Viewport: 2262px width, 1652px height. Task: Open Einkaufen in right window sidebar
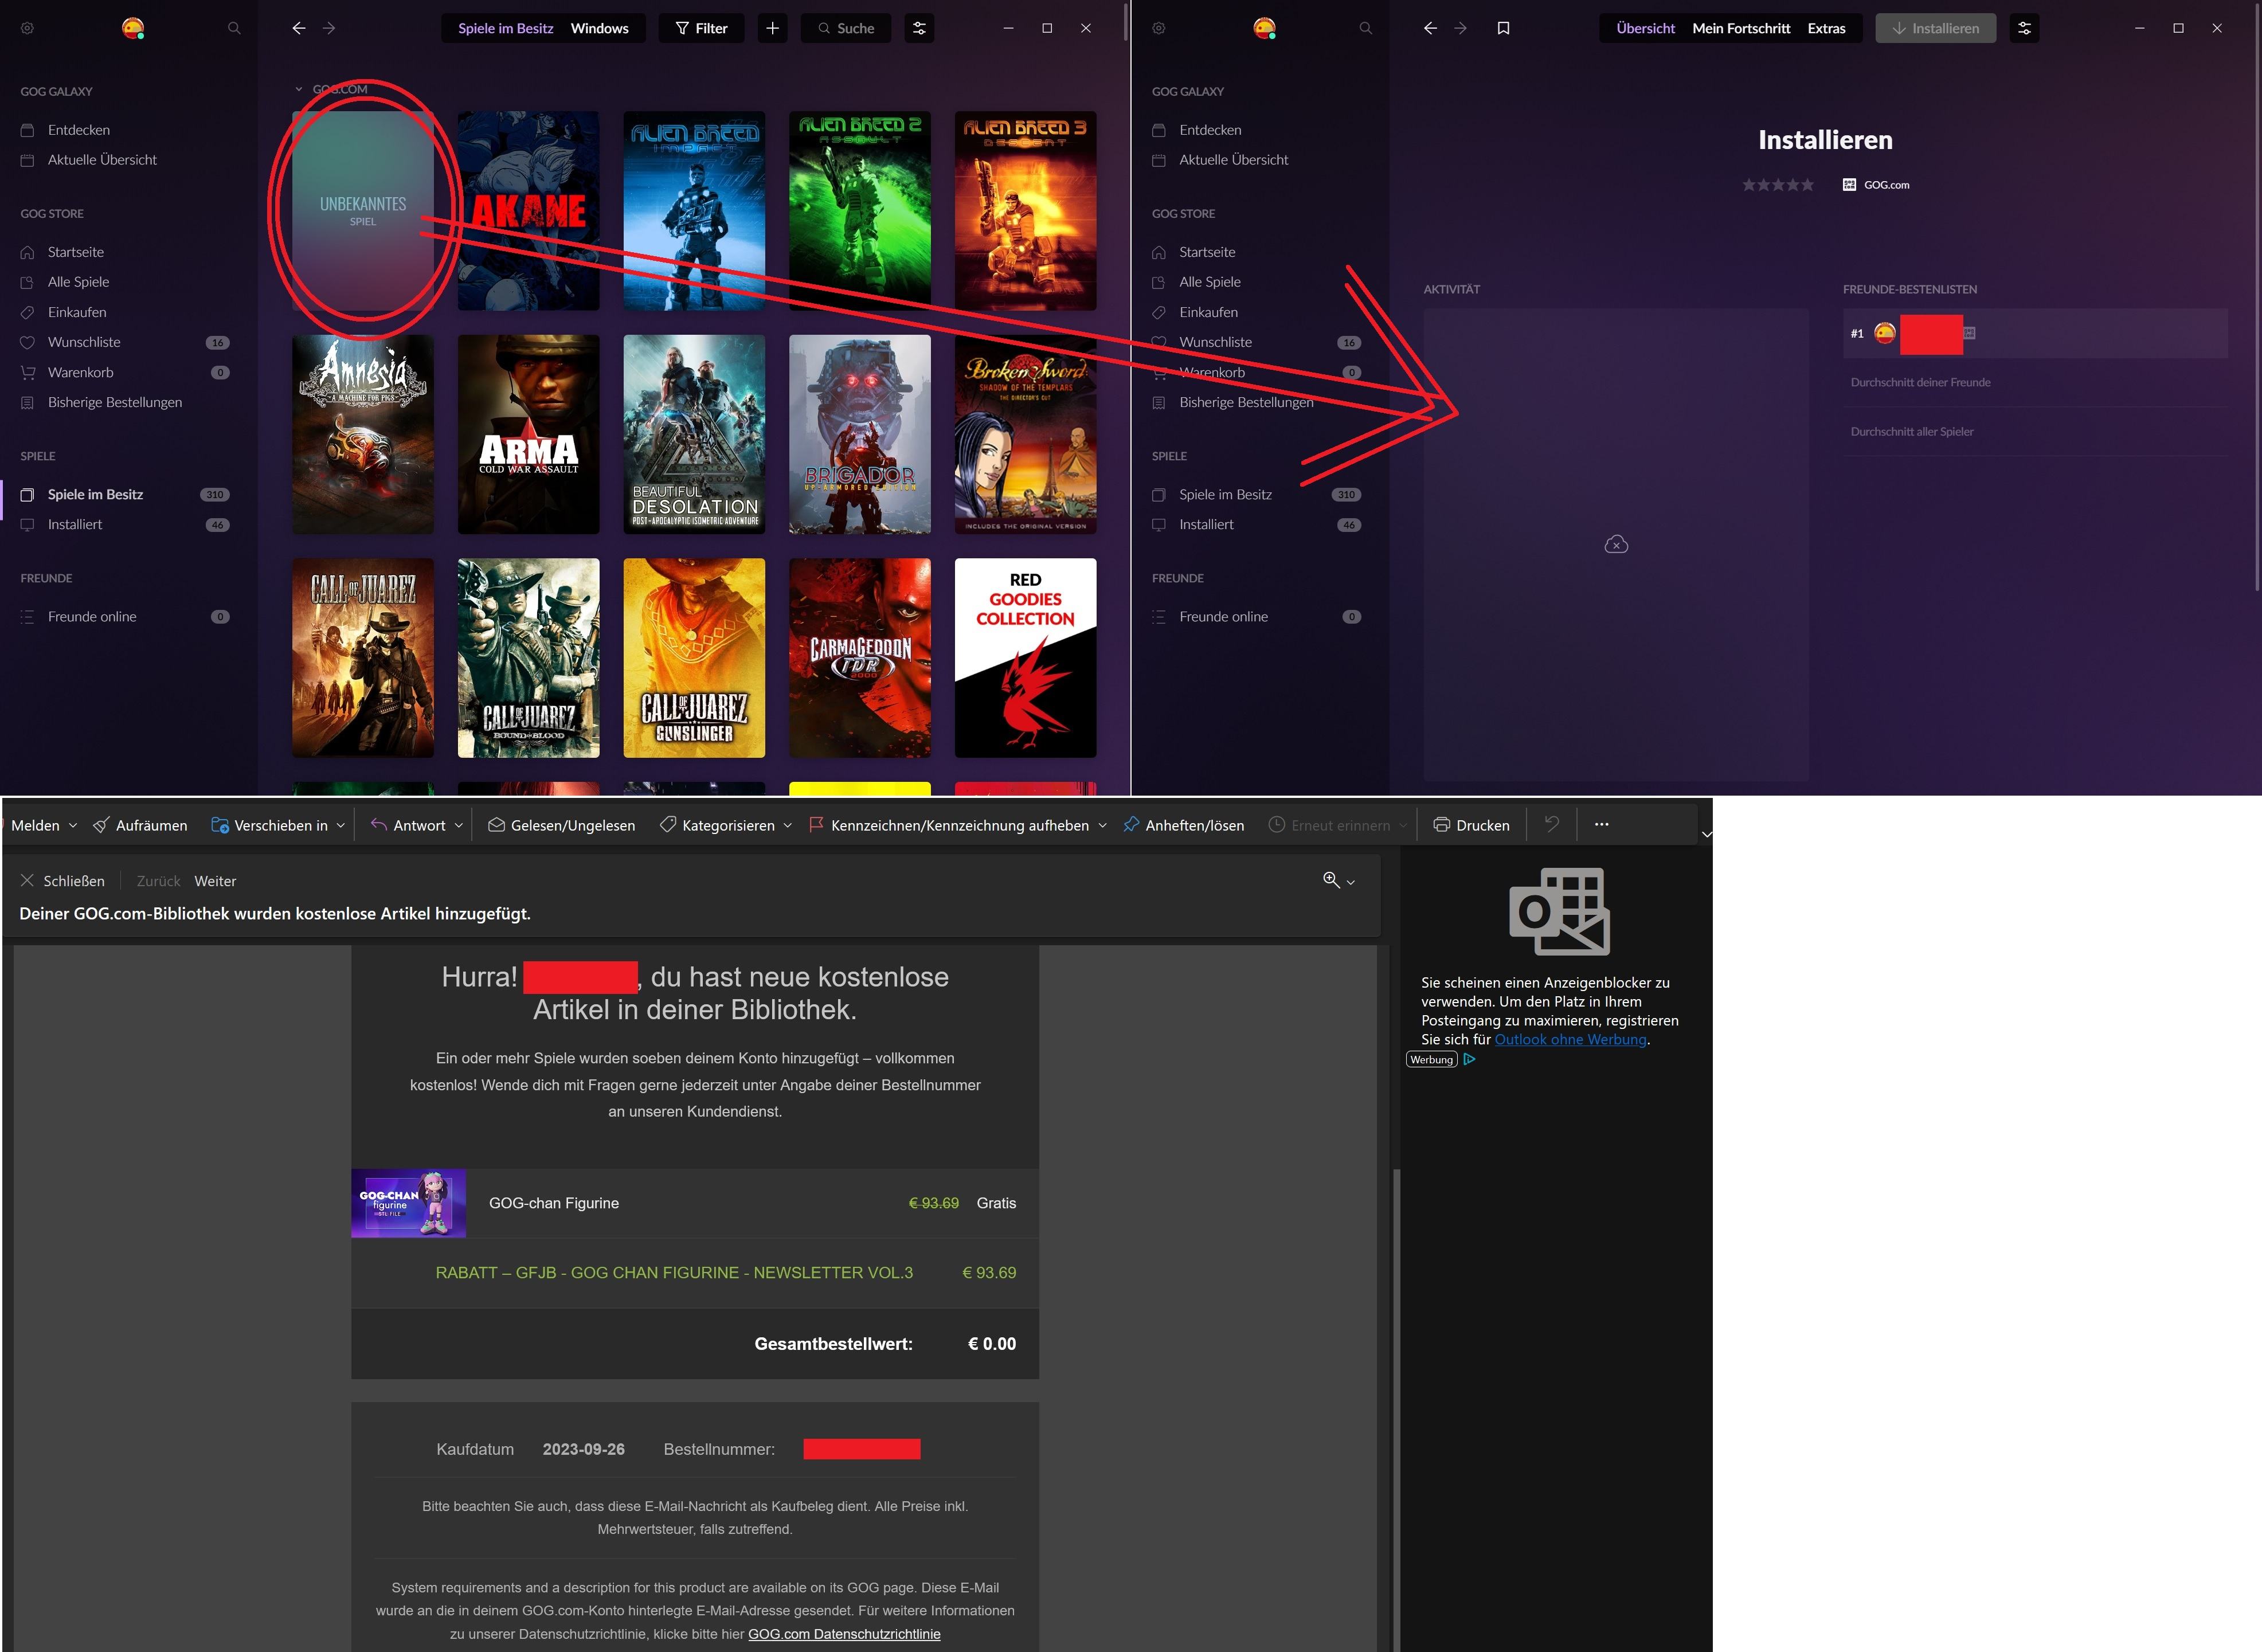pyautogui.click(x=1208, y=312)
